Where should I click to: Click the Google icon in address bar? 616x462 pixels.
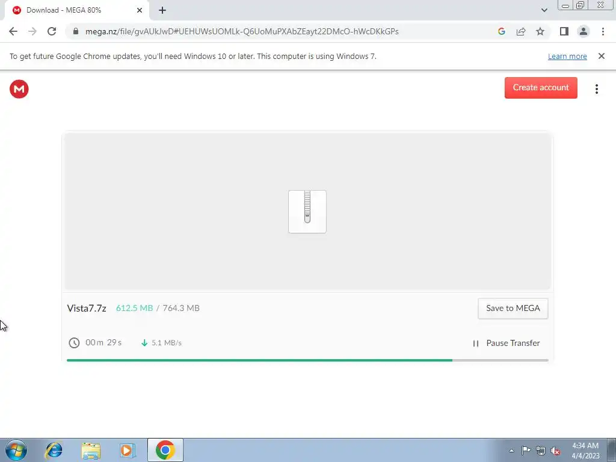501,31
